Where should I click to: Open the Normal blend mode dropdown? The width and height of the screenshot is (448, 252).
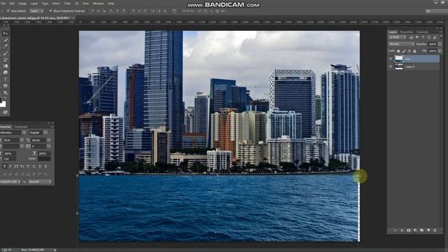coord(401,44)
